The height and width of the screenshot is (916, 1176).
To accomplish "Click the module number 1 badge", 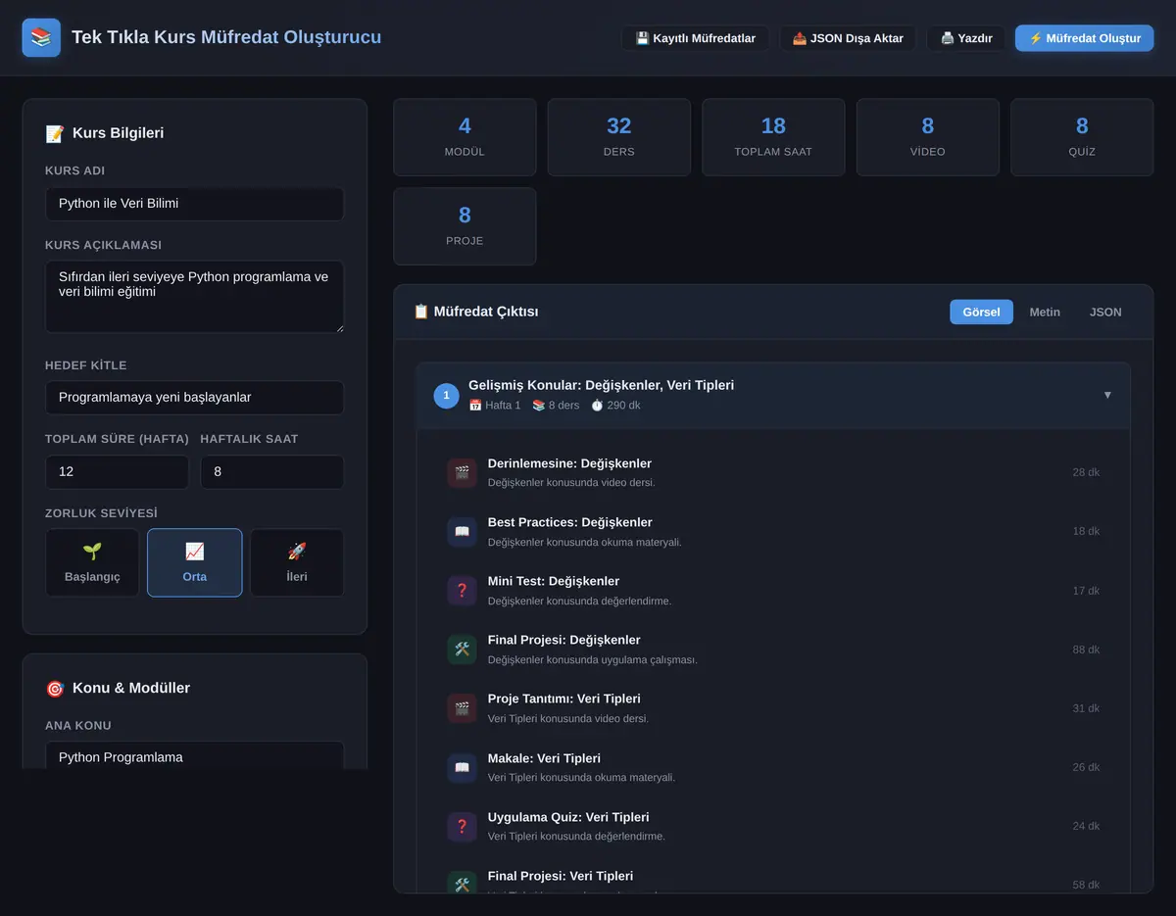I will 446,396.
